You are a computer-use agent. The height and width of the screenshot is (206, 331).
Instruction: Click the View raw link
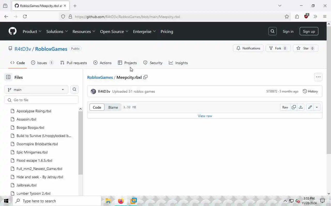[205, 116]
